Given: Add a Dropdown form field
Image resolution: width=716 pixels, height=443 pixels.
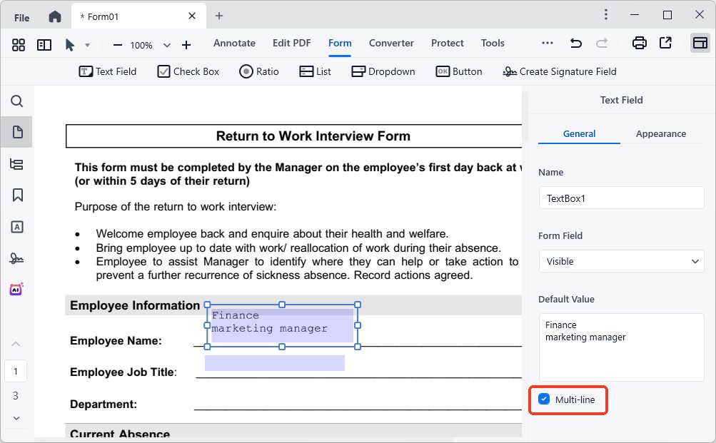Looking at the screenshot, I should pos(383,71).
